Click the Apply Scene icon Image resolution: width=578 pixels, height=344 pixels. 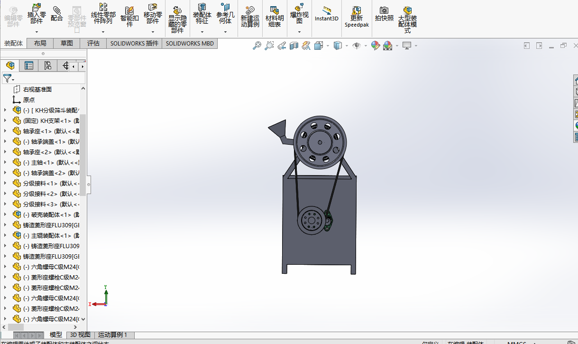click(388, 46)
